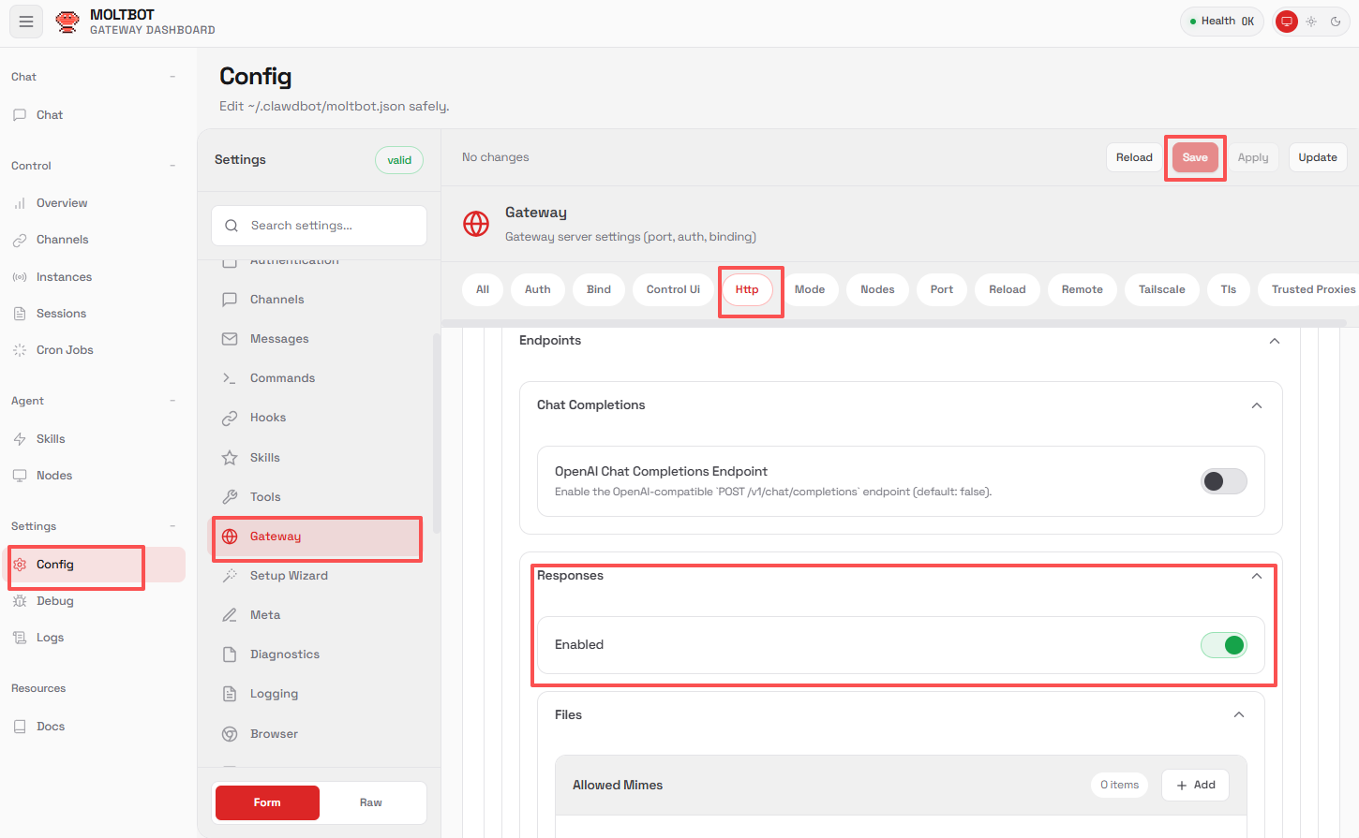Go to Channels in Control section

[x=93, y=240]
